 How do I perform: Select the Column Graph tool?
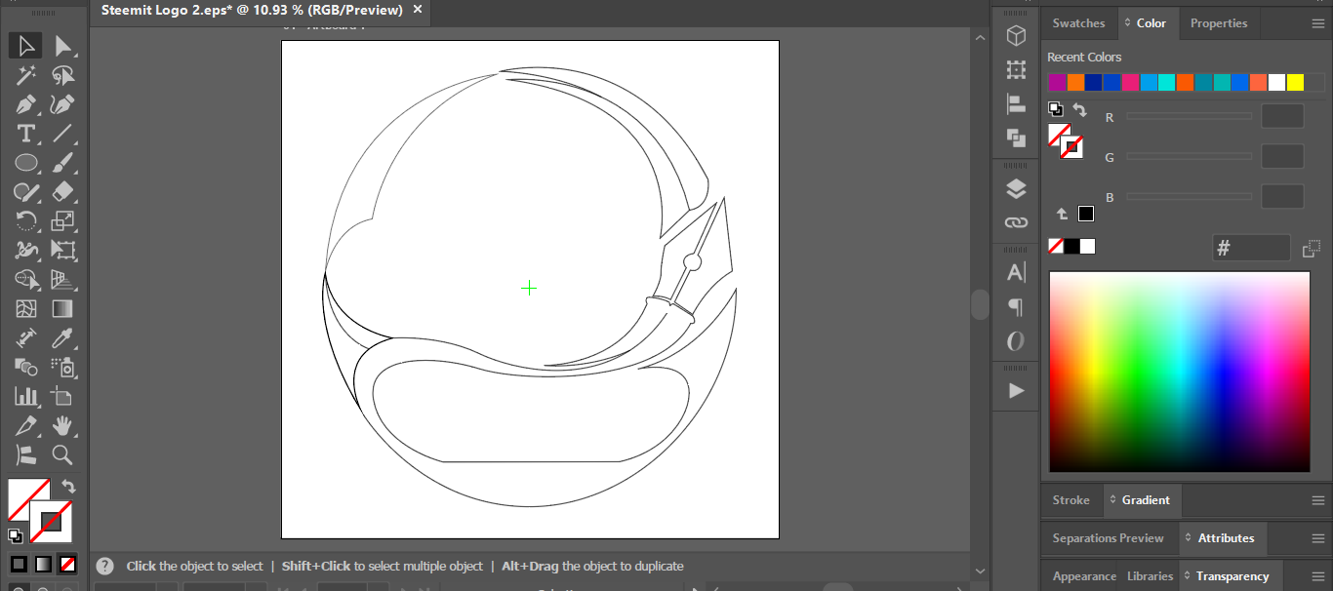[26, 397]
